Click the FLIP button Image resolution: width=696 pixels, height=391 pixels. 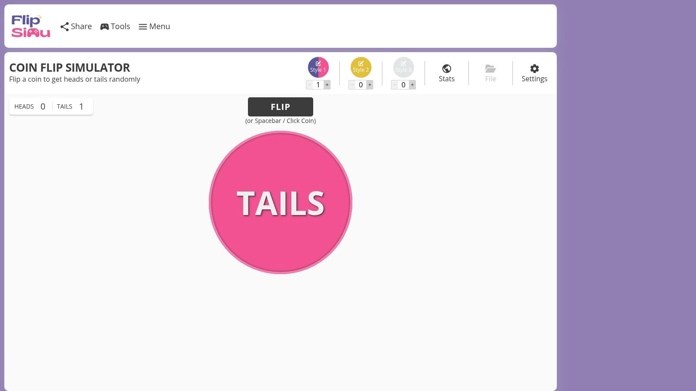[x=281, y=107]
